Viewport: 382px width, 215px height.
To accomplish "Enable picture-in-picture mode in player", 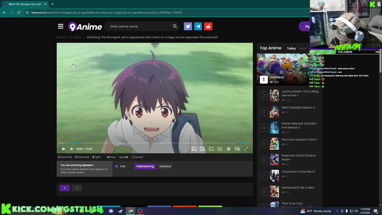I will [x=237, y=149].
